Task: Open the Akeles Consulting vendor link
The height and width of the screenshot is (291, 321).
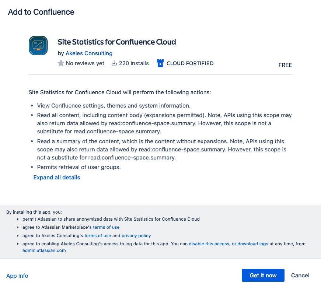Action: coord(89,53)
